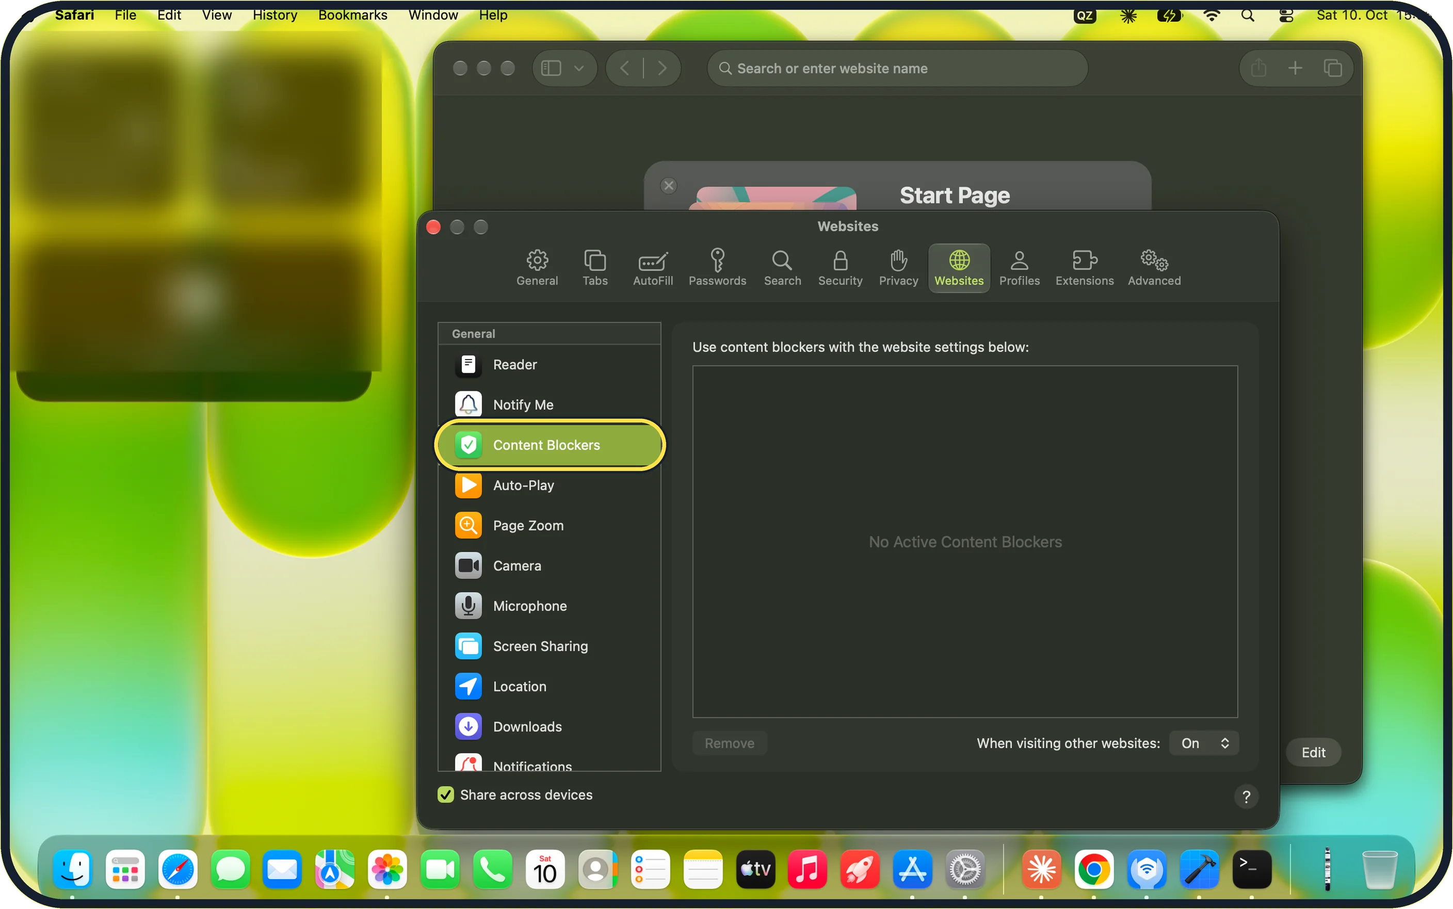Select Page Zoom in the sidebar

(549, 526)
